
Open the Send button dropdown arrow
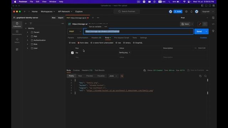(x=206, y=32)
